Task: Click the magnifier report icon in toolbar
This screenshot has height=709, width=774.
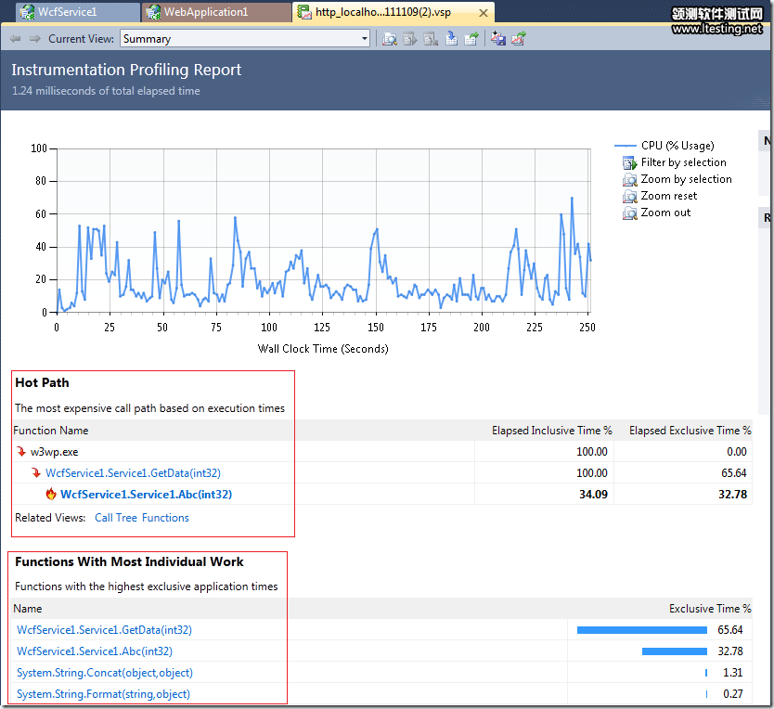Action: [390, 38]
